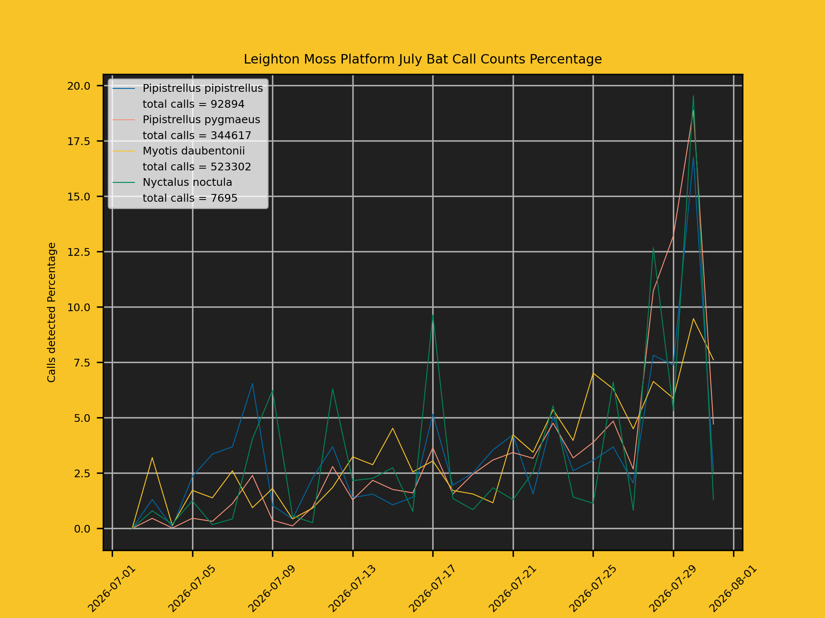The image size is (825, 618).
Task: Click the 2026-08-01 x-axis date label
Action: click(733, 588)
